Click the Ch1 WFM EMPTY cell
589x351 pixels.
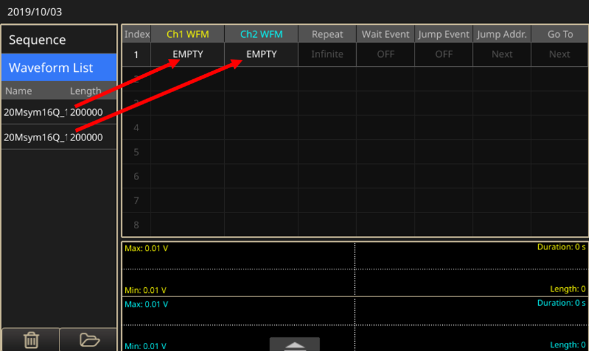tap(188, 54)
